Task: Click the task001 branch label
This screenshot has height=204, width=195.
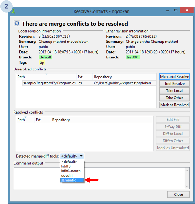Action: coord(132,57)
